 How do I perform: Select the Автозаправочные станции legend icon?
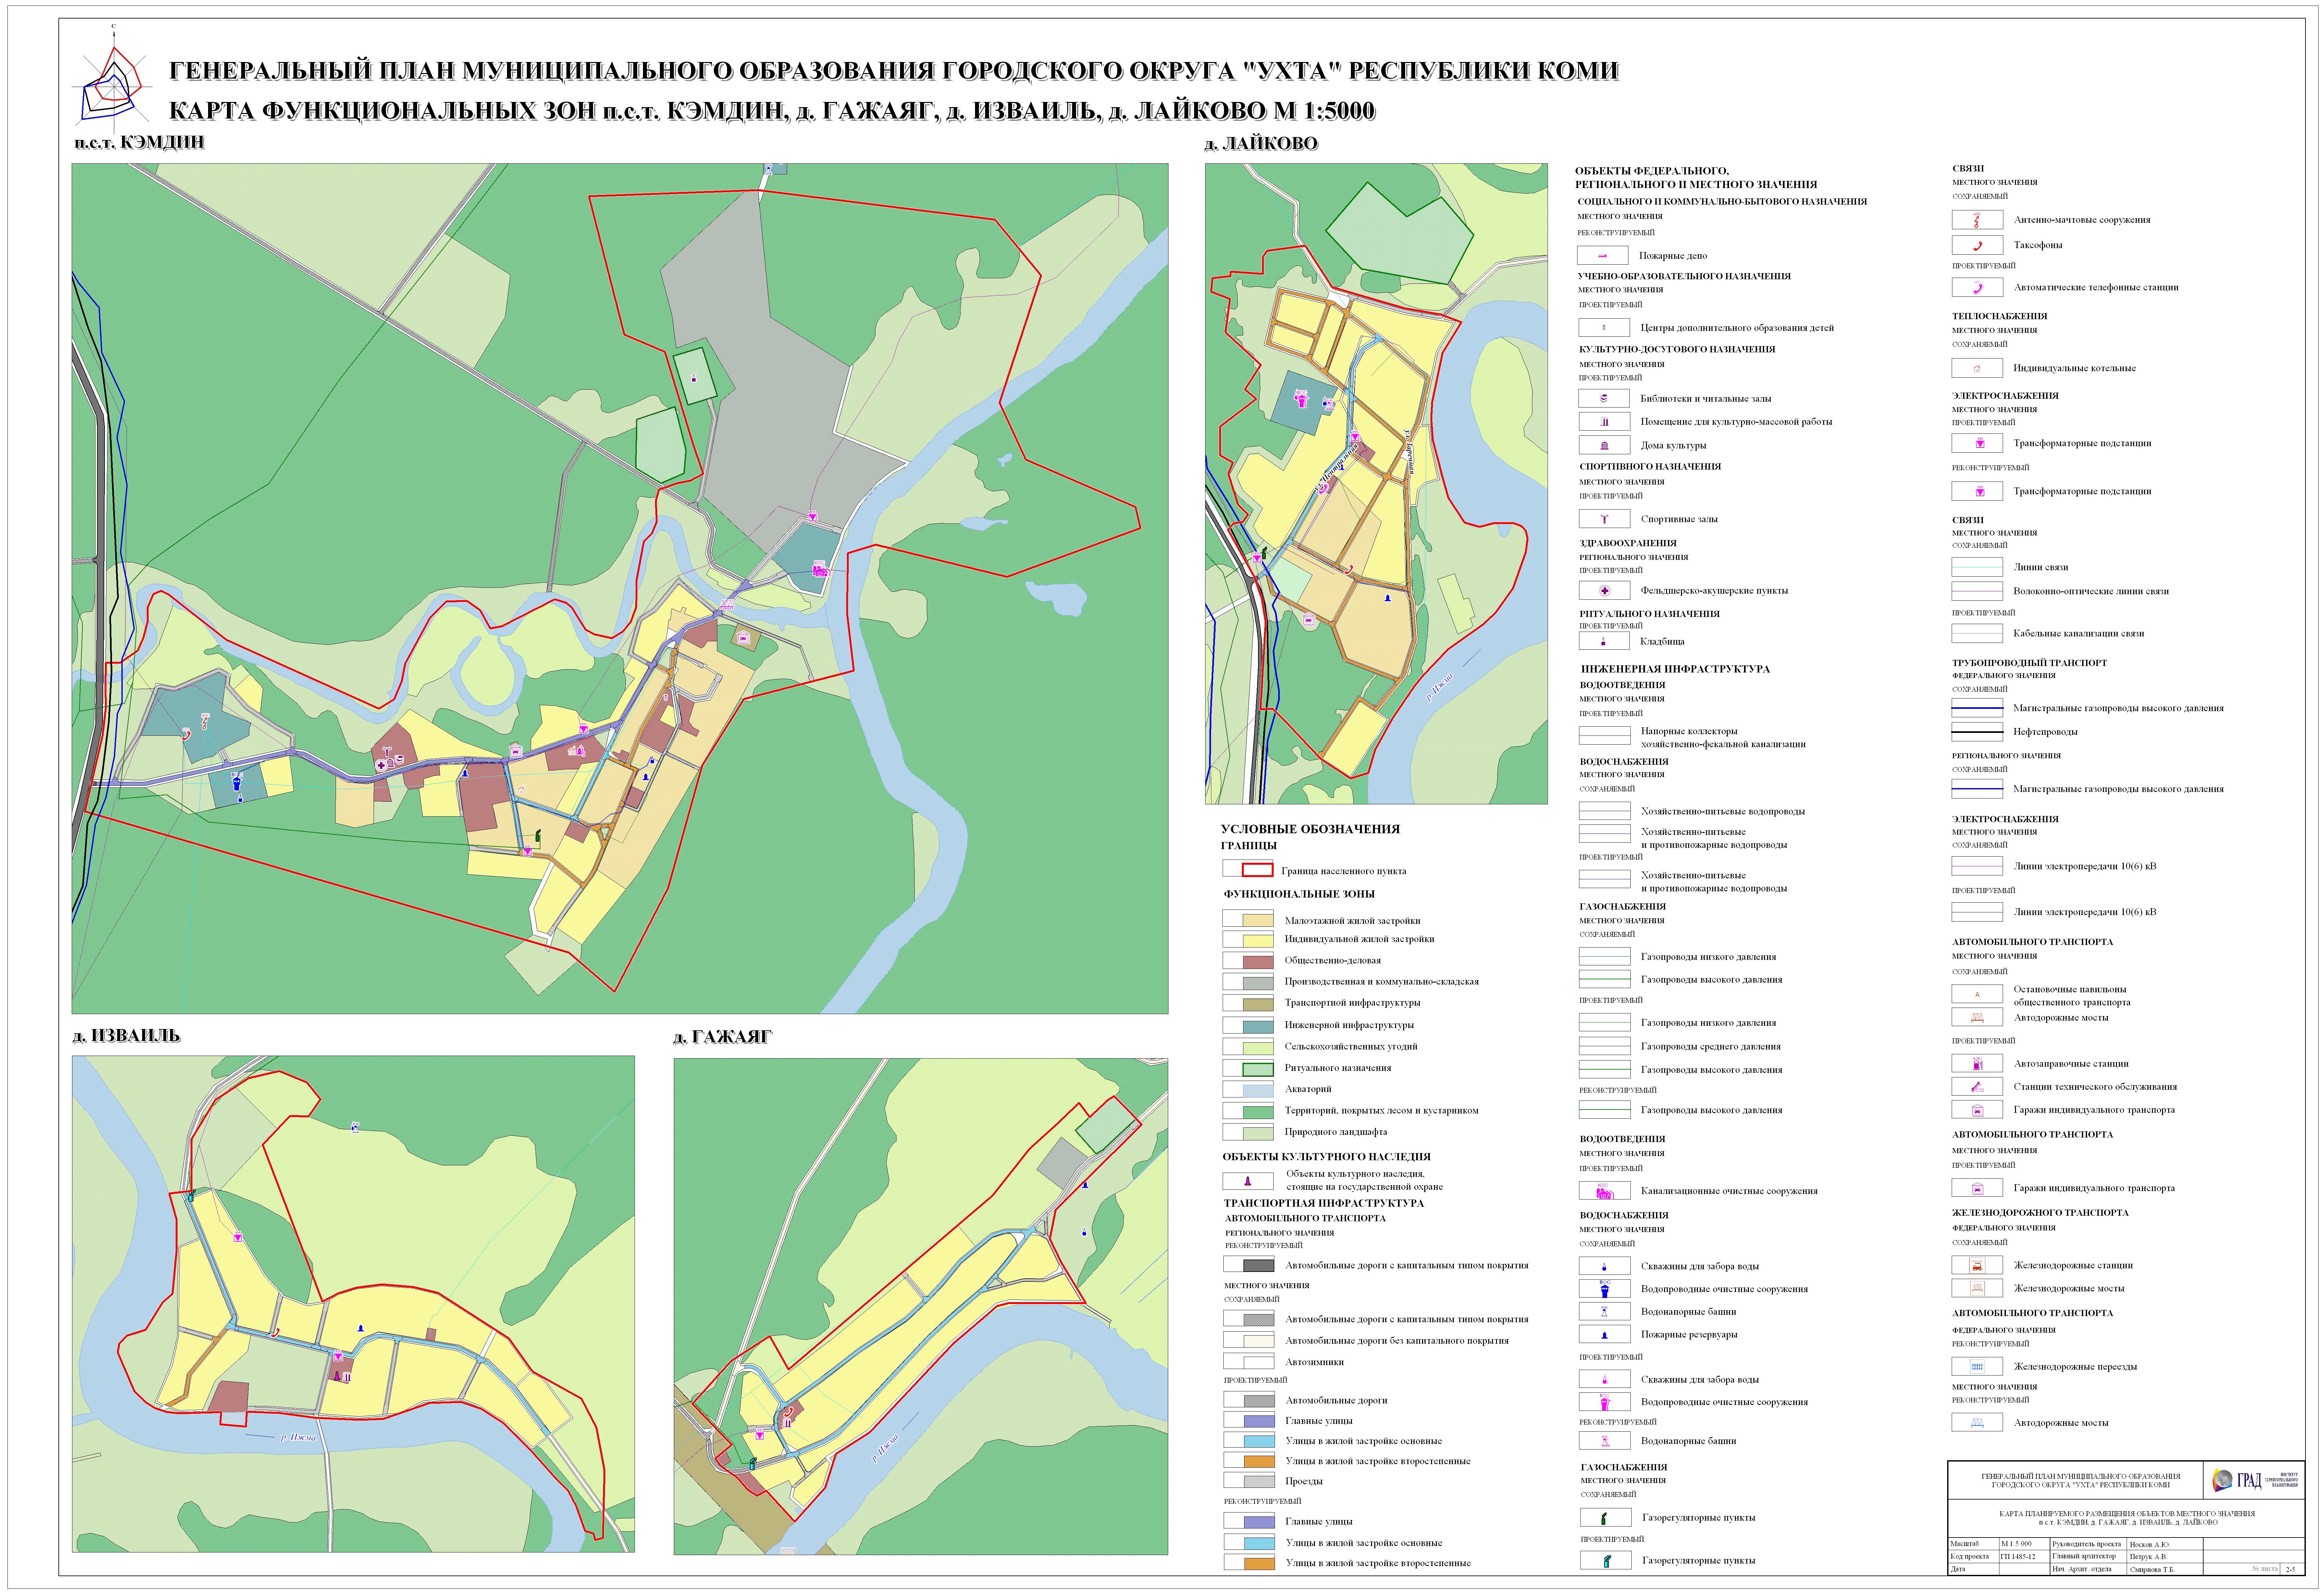pyautogui.click(x=1977, y=1064)
